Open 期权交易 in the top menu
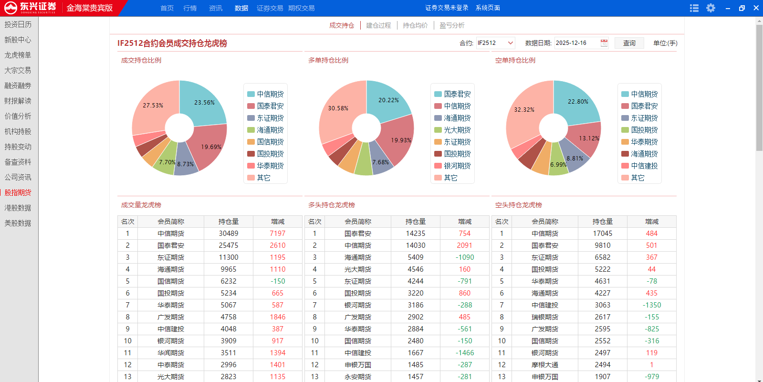This screenshot has height=382, width=763. (x=301, y=8)
